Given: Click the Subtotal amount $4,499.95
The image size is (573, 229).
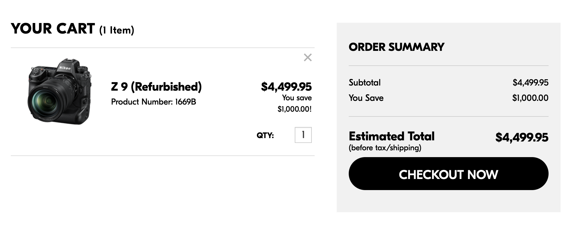Looking at the screenshot, I should pyautogui.click(x=530, y=82).
